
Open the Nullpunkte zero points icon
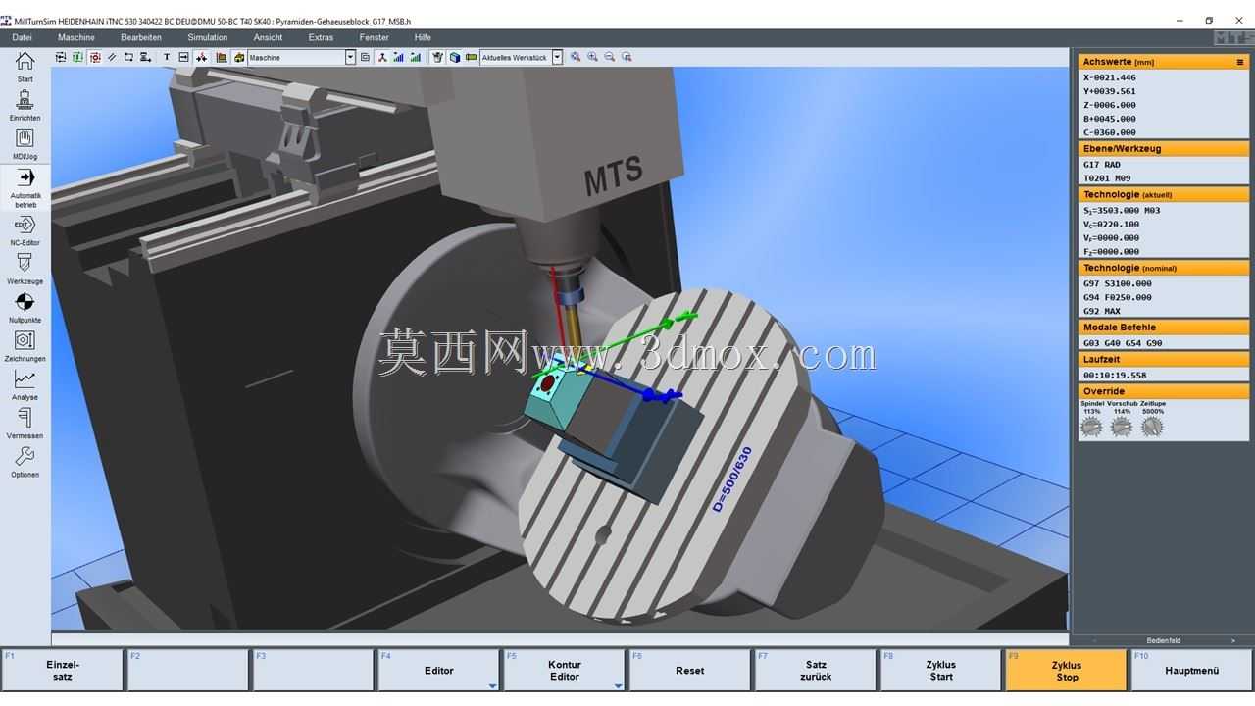25,301
